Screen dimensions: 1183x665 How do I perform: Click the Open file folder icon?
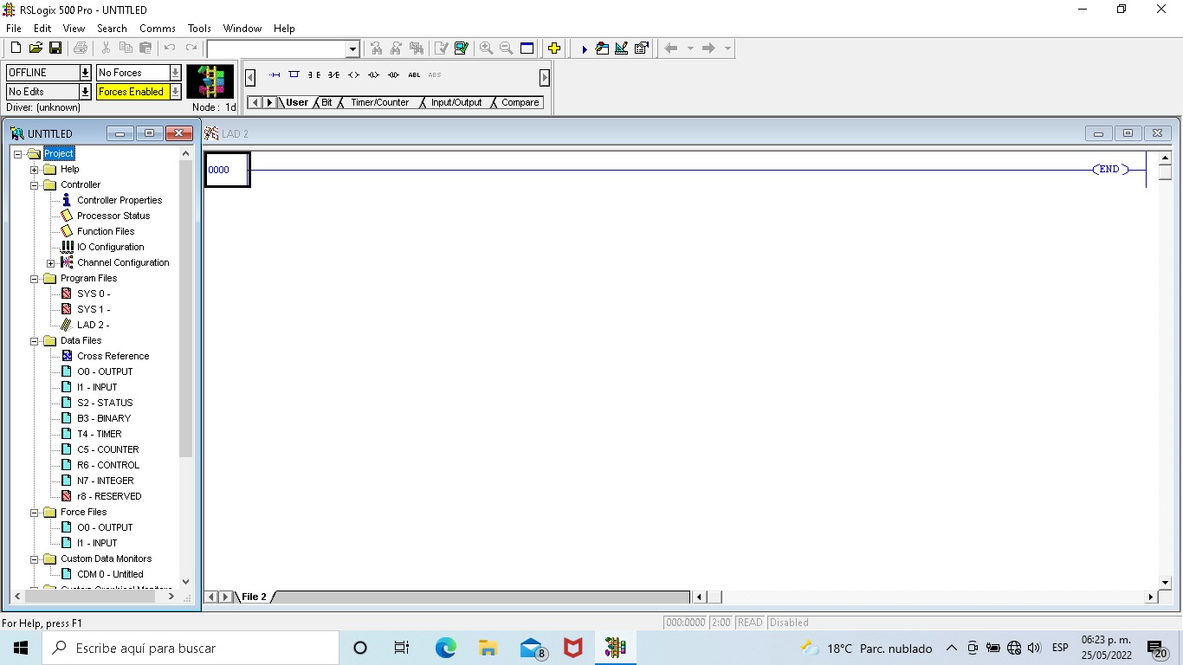(x=36, y=48)
